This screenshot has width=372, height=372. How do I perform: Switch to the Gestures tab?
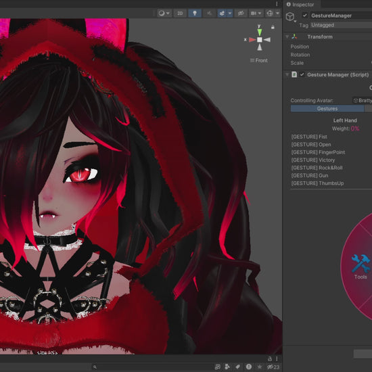327,109
